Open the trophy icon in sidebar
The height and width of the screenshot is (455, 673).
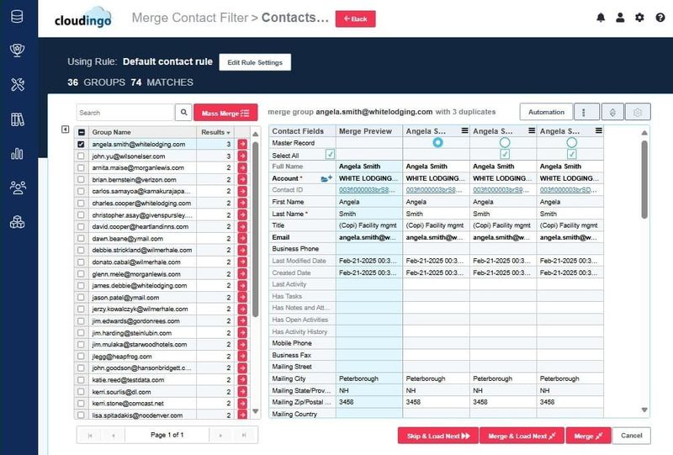tap(17, 50)
